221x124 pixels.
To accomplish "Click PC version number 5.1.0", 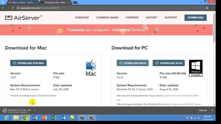I will 120,77.
